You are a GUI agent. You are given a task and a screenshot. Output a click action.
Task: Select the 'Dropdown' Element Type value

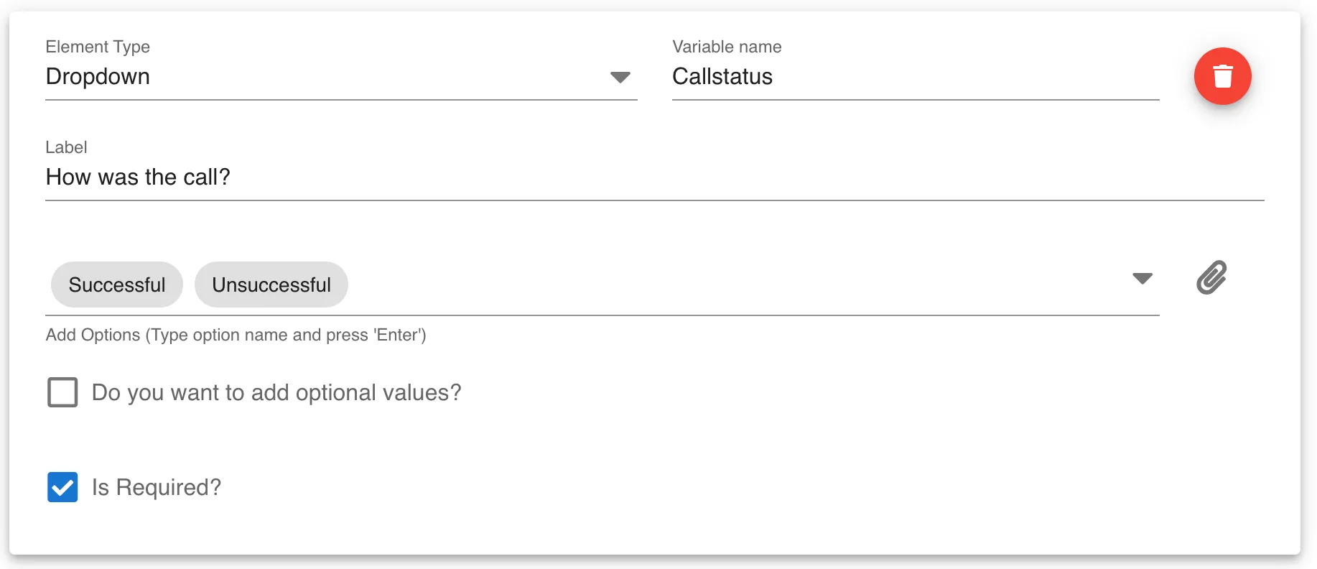point(98,76)
